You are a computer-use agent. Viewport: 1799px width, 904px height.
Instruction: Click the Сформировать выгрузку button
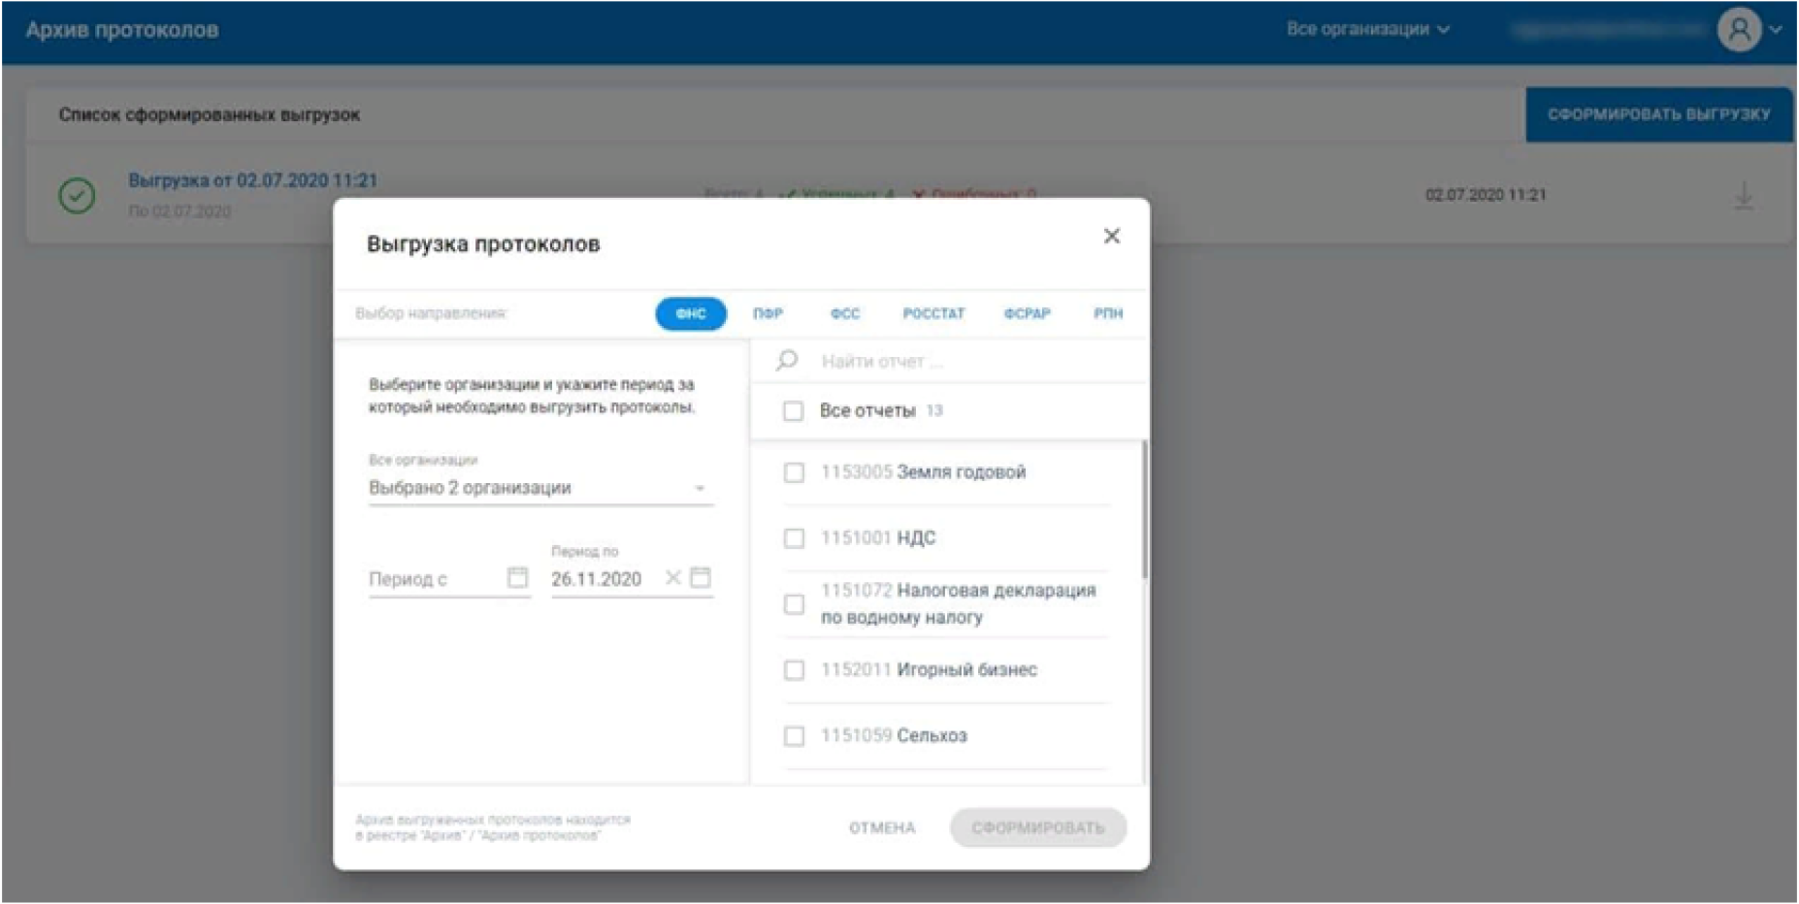coord(1658,114)
